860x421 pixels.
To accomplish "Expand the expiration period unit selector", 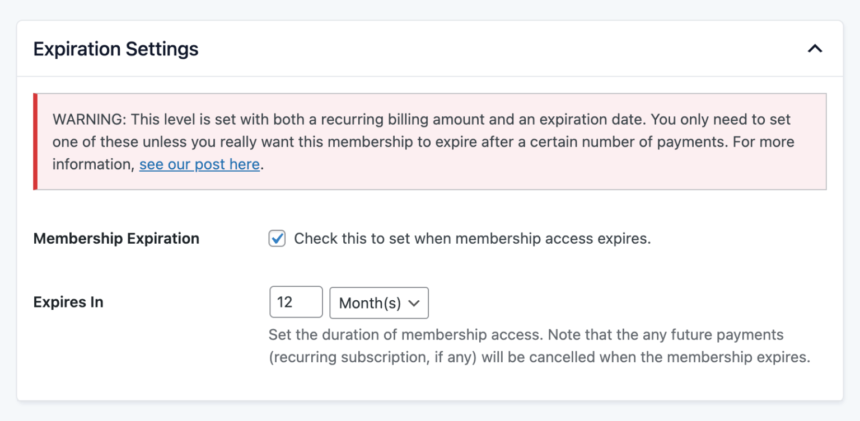I will click(x=379, y=302).
